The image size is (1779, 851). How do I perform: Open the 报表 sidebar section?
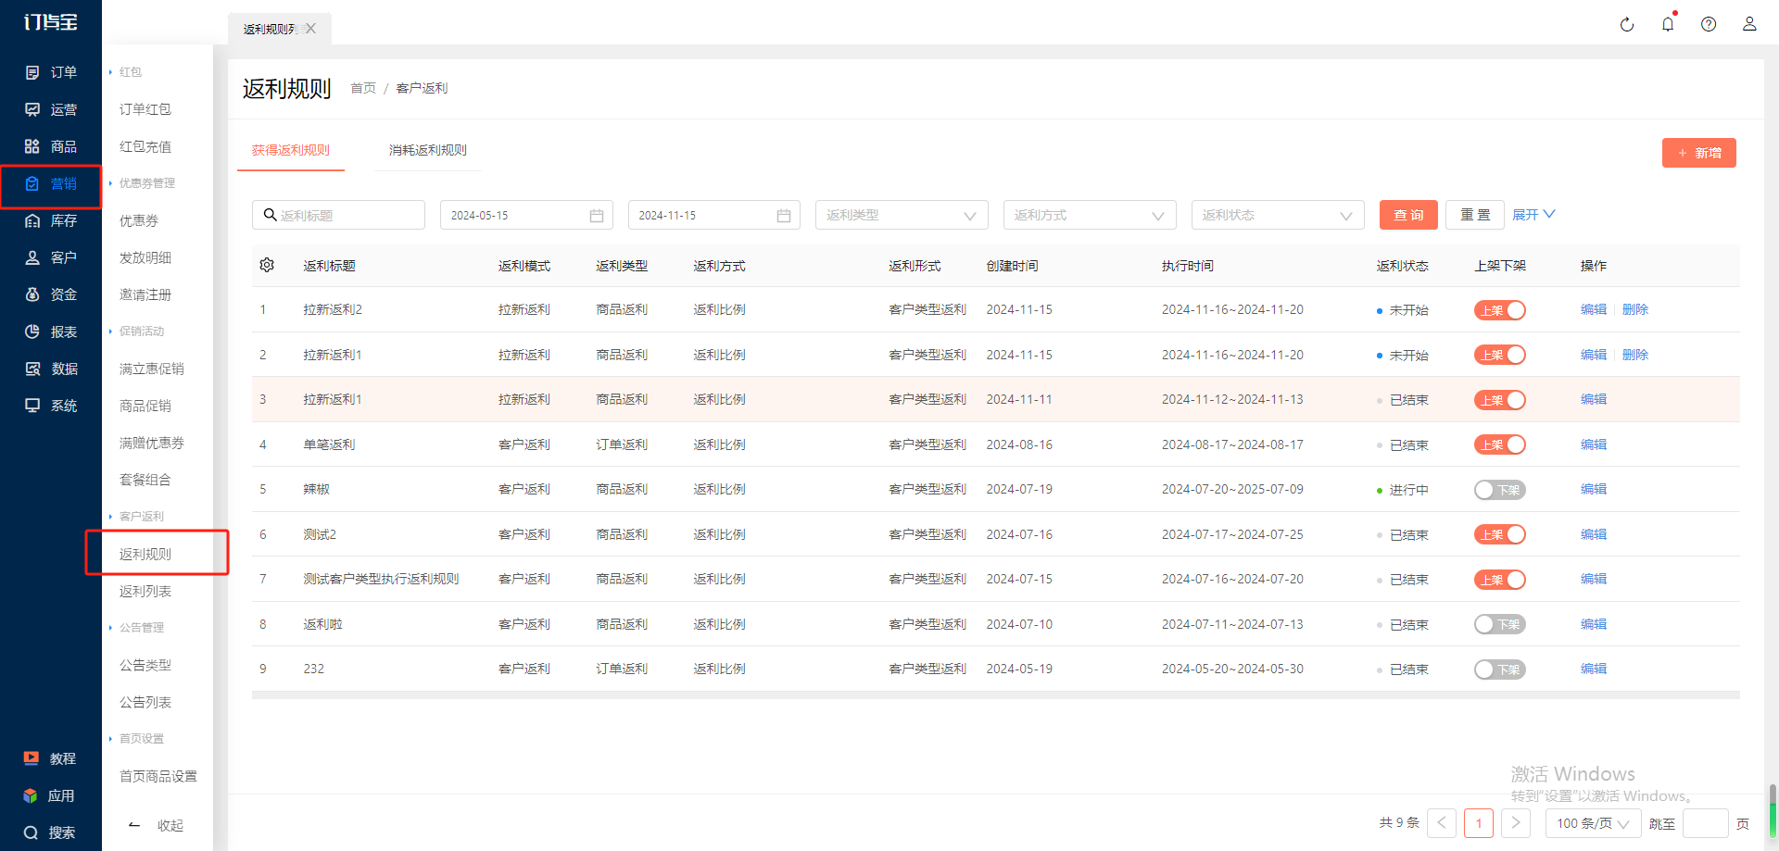(51, 332)
